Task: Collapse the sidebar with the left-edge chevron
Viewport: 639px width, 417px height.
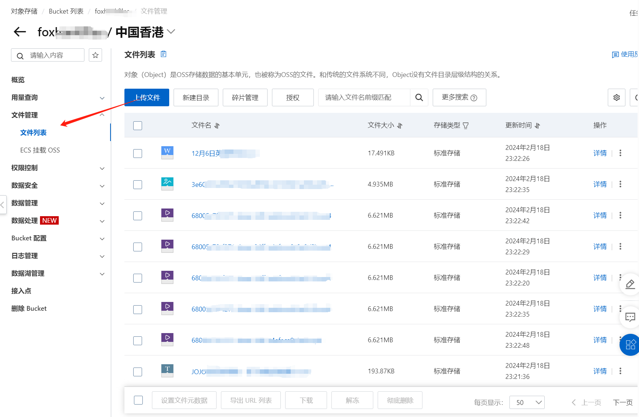Action: tap(3, 205)
